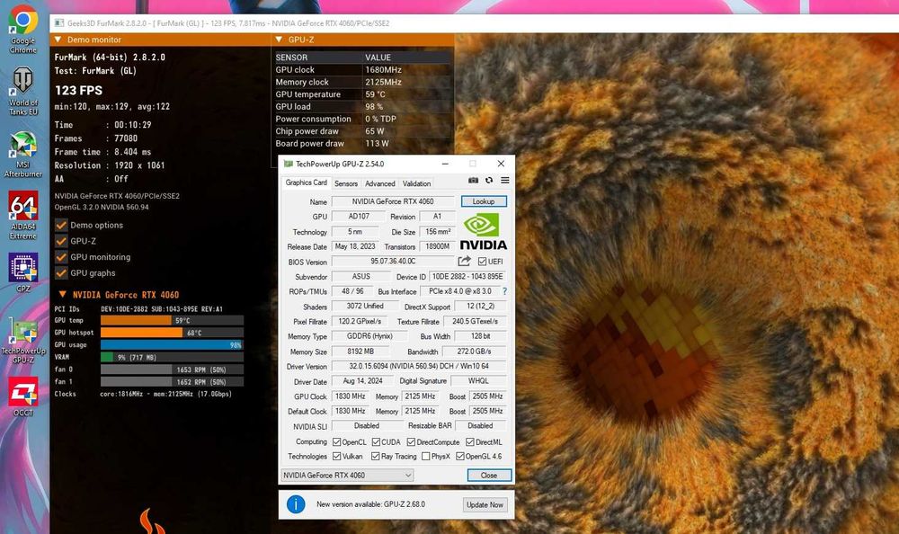This screenshot has height=534, width=899.
Task: Toggle CUDA checkbox
Action: tap(376, 442)
